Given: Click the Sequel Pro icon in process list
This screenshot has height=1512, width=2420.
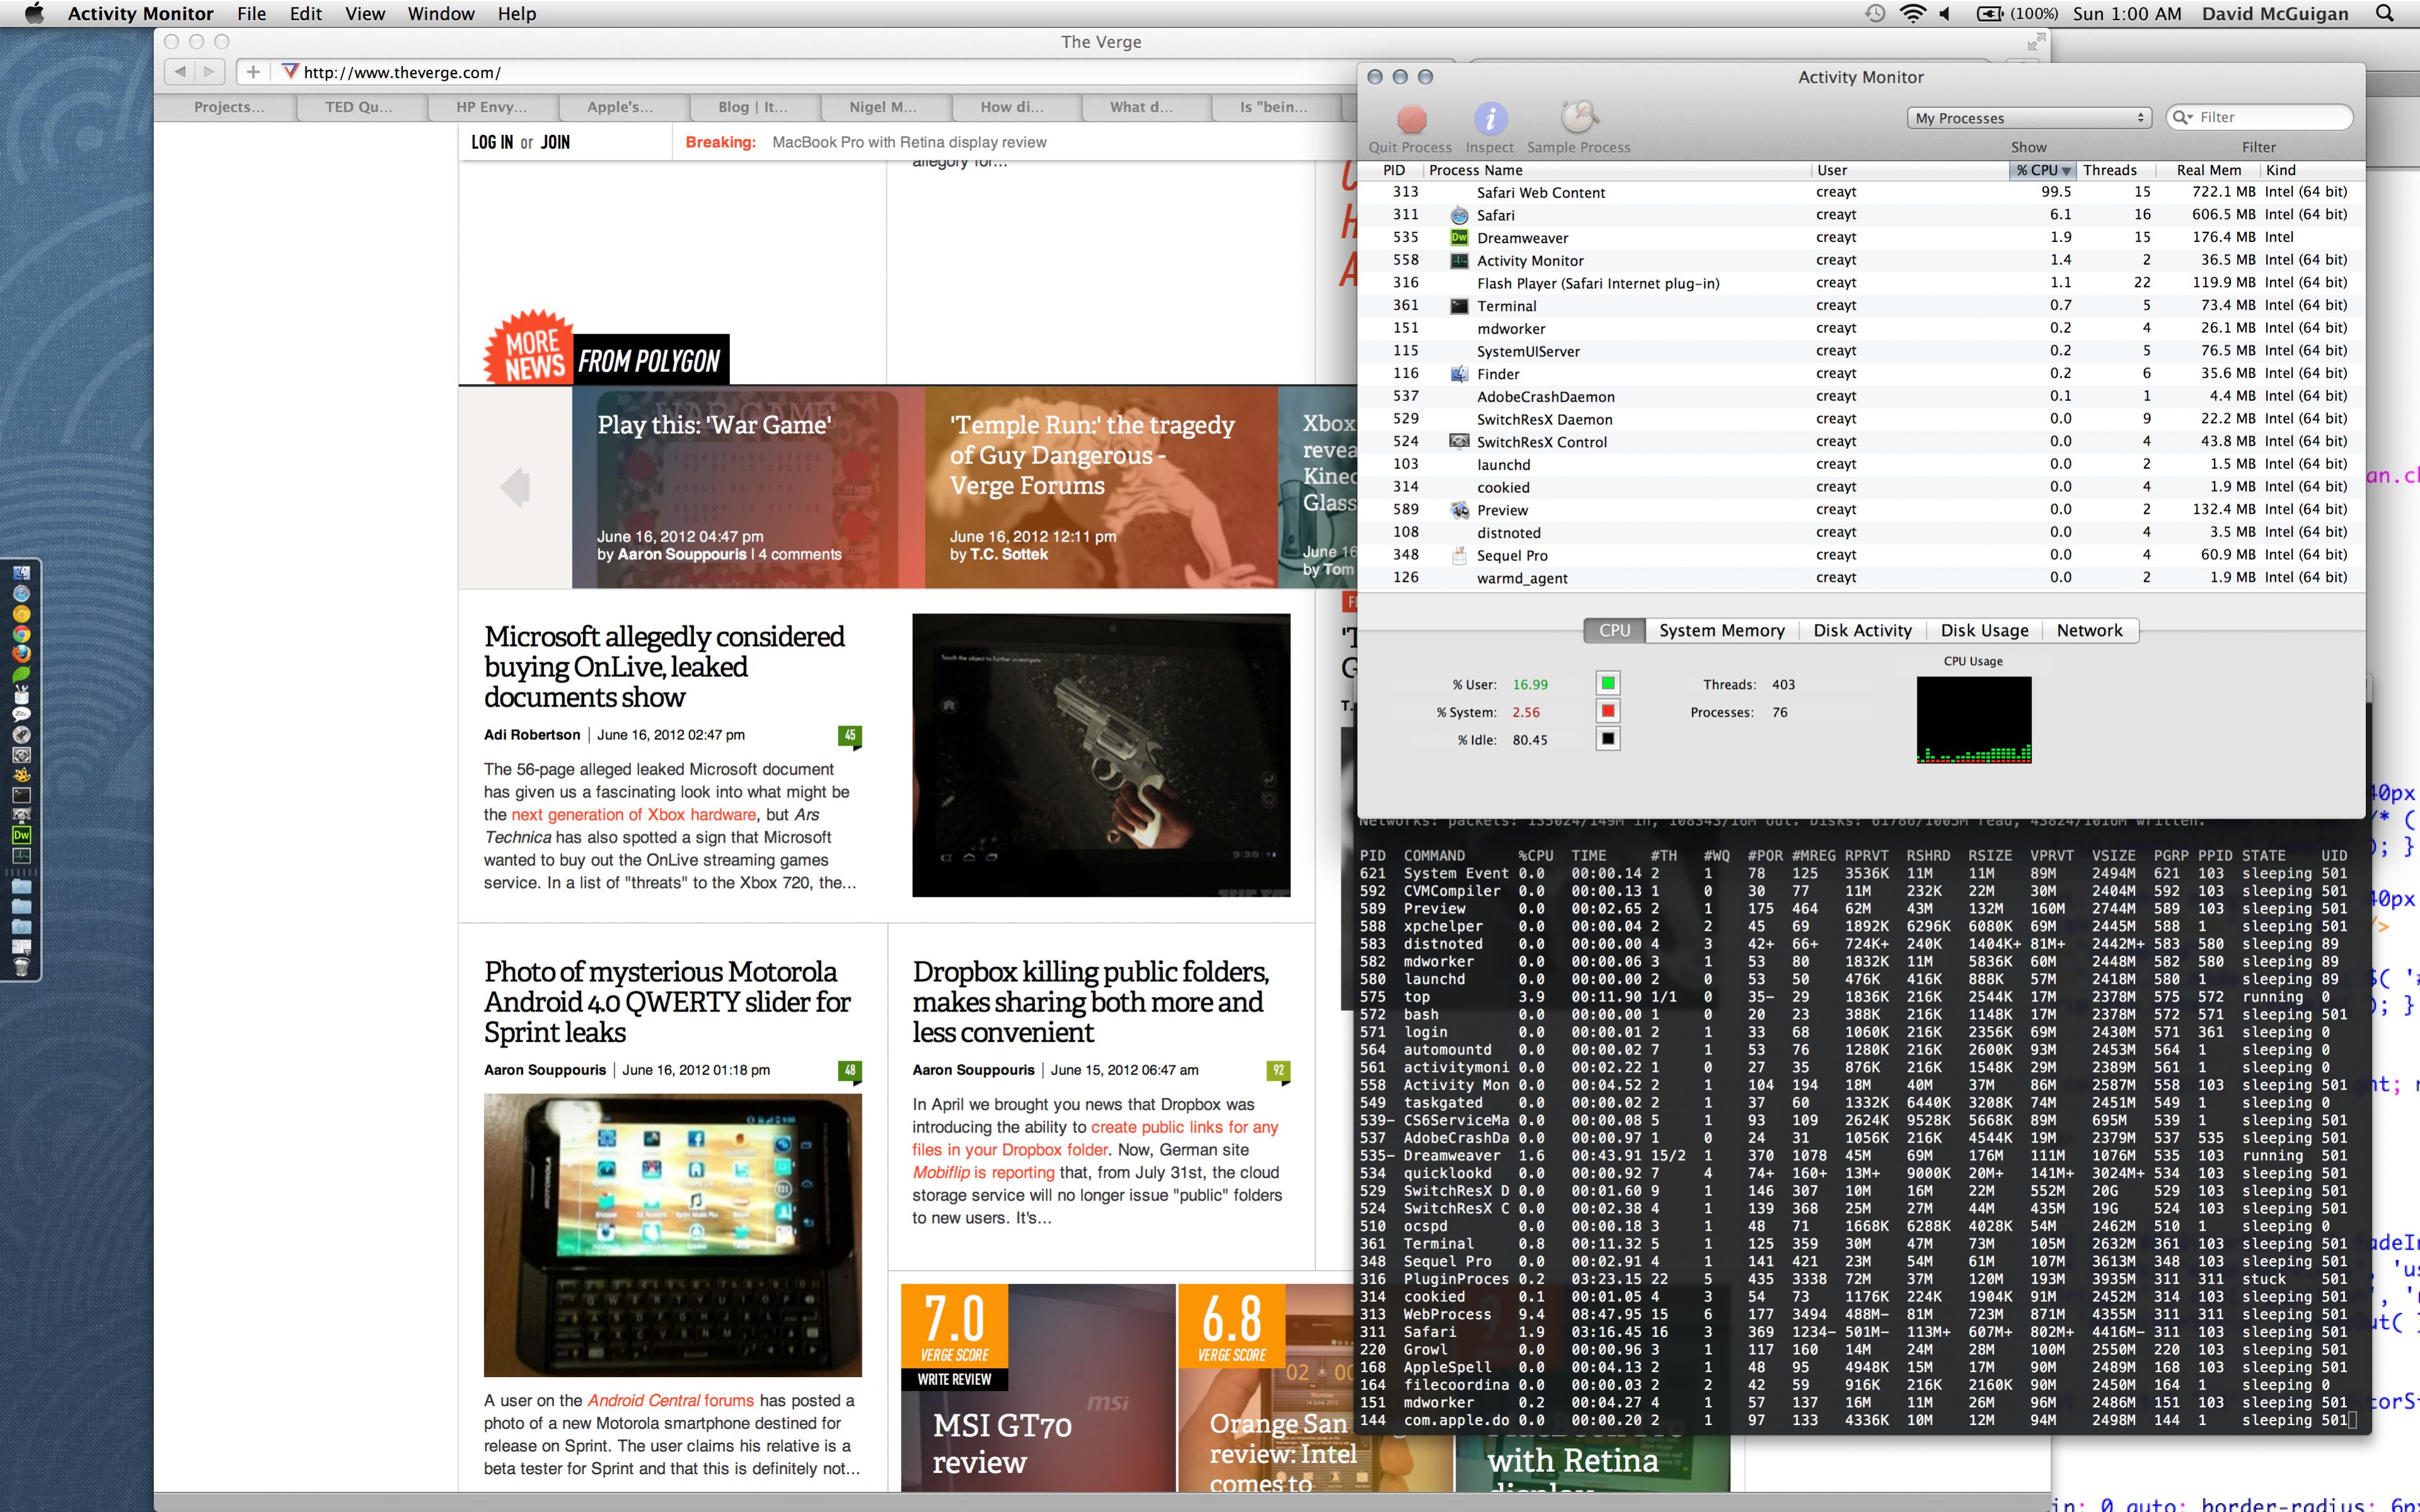Looking at the screenshot, I should click(x=1459, y=555).
